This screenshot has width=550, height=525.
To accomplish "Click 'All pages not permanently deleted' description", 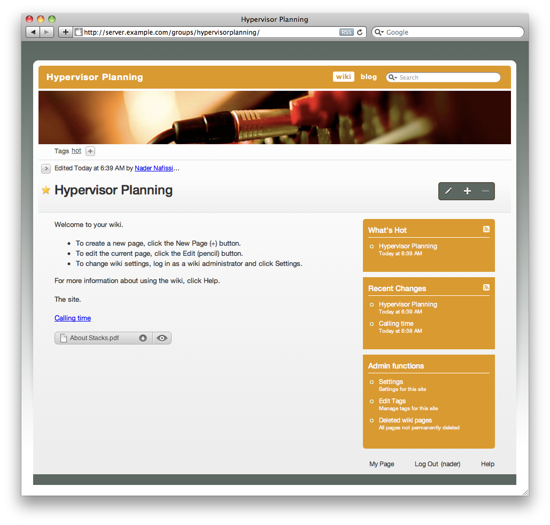I will 419,428.
